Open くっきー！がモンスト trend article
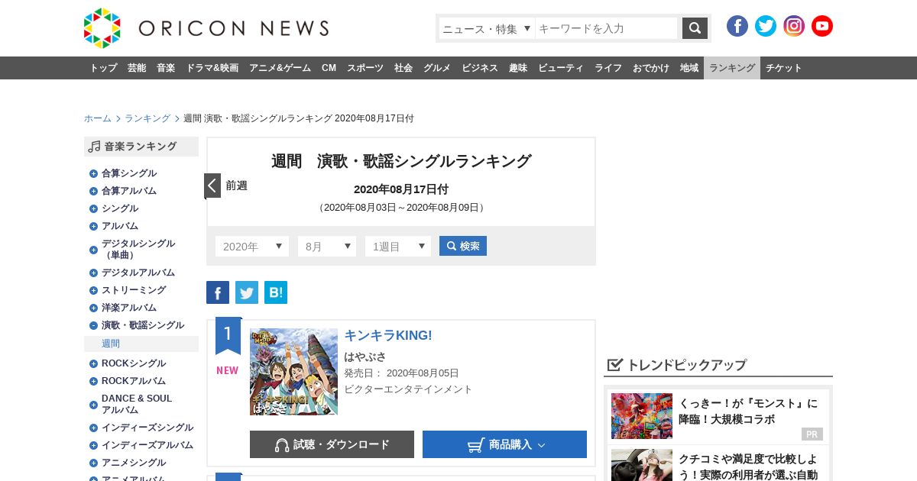917x481 pixels. (x=747, y=412)
